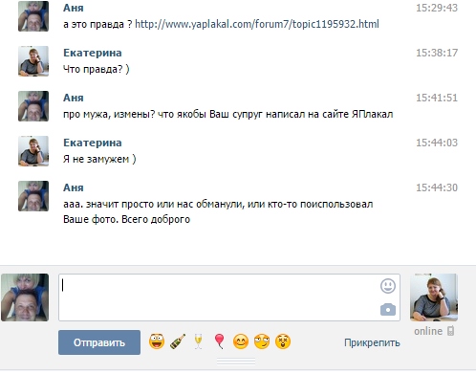Image resolution: width=476 pixels, height=374 pixels.
Task: Grab the resize handle below emoji row
Action: click(236, 362)
